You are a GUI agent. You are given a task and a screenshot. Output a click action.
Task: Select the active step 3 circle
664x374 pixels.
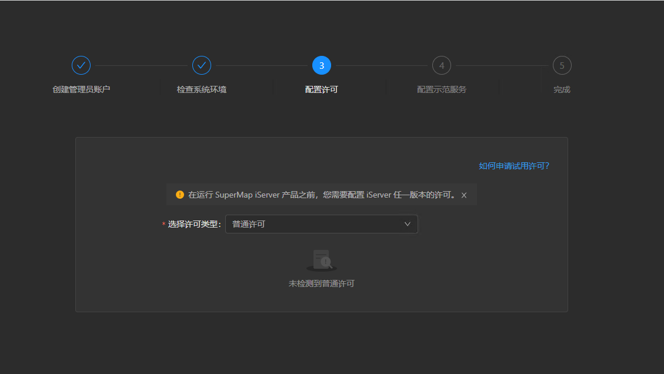[x=321, y=65]
